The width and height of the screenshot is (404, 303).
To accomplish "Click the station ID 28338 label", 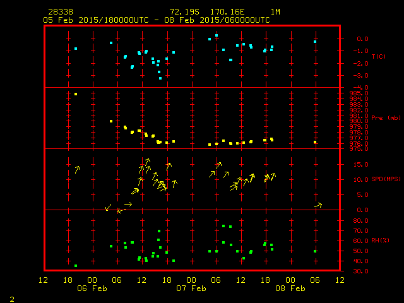I will (60, 12).
